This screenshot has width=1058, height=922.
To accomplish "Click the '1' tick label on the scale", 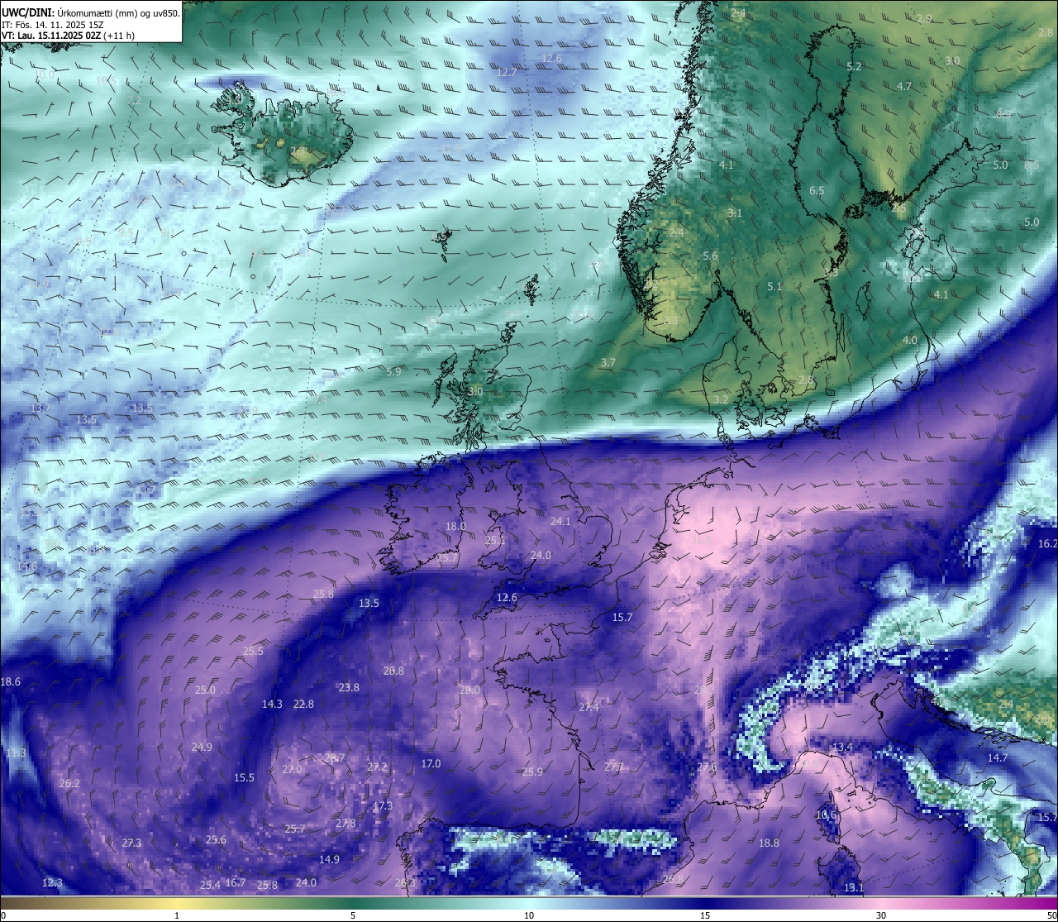I will coord(177,915).
